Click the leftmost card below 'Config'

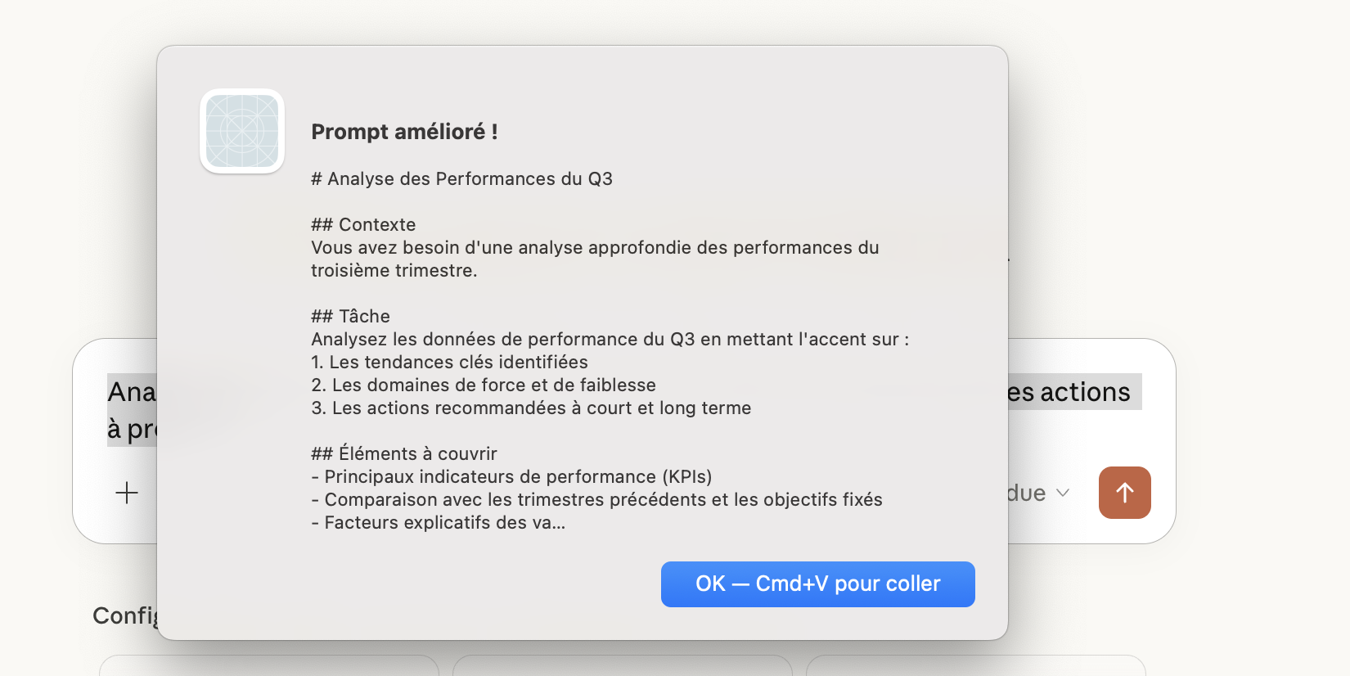click(x=268, y=667)
